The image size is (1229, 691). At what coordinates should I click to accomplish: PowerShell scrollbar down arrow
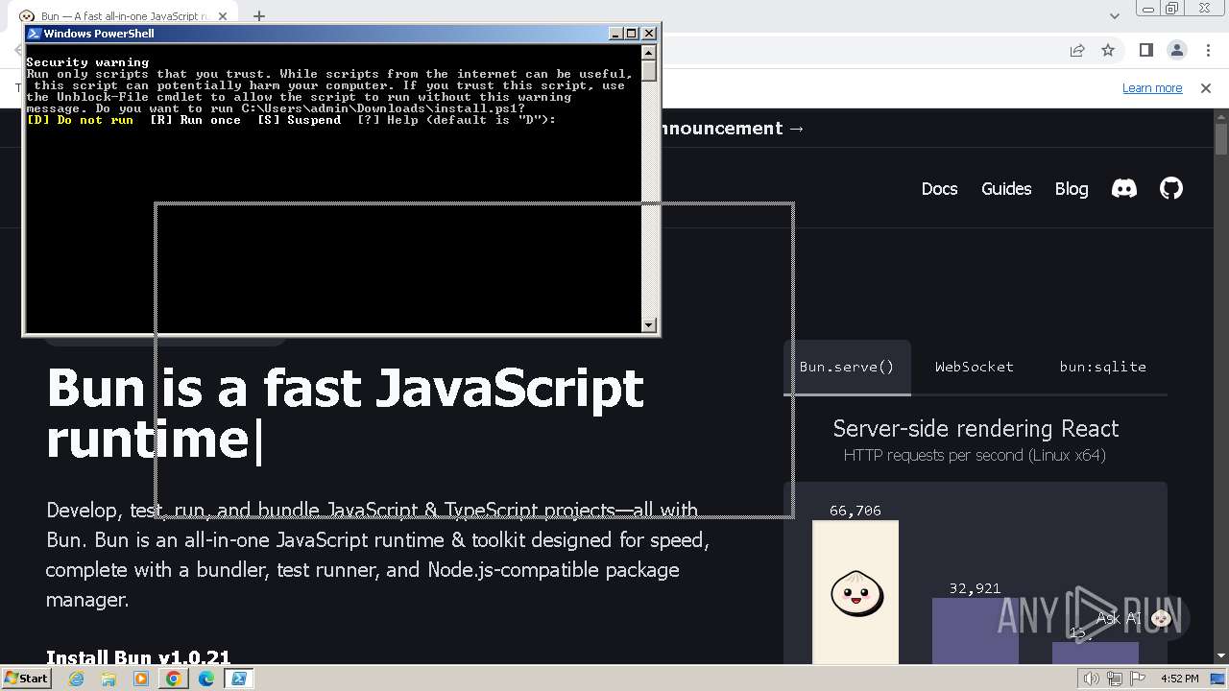tap(650, 325)
